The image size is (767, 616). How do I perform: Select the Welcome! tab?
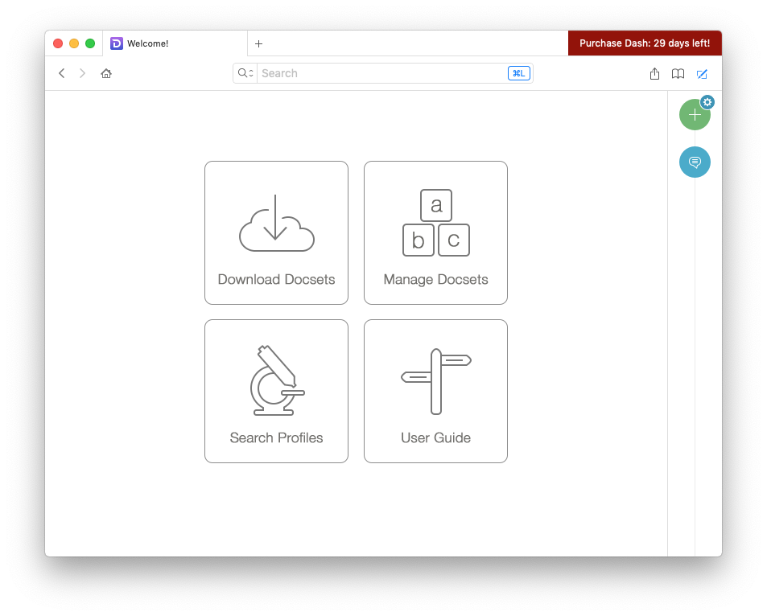coord(175,43)
